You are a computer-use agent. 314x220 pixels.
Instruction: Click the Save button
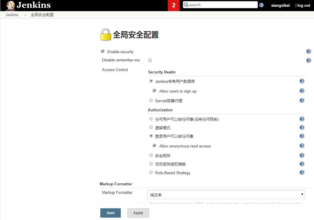pyautogui.click(x=111, y=213)
